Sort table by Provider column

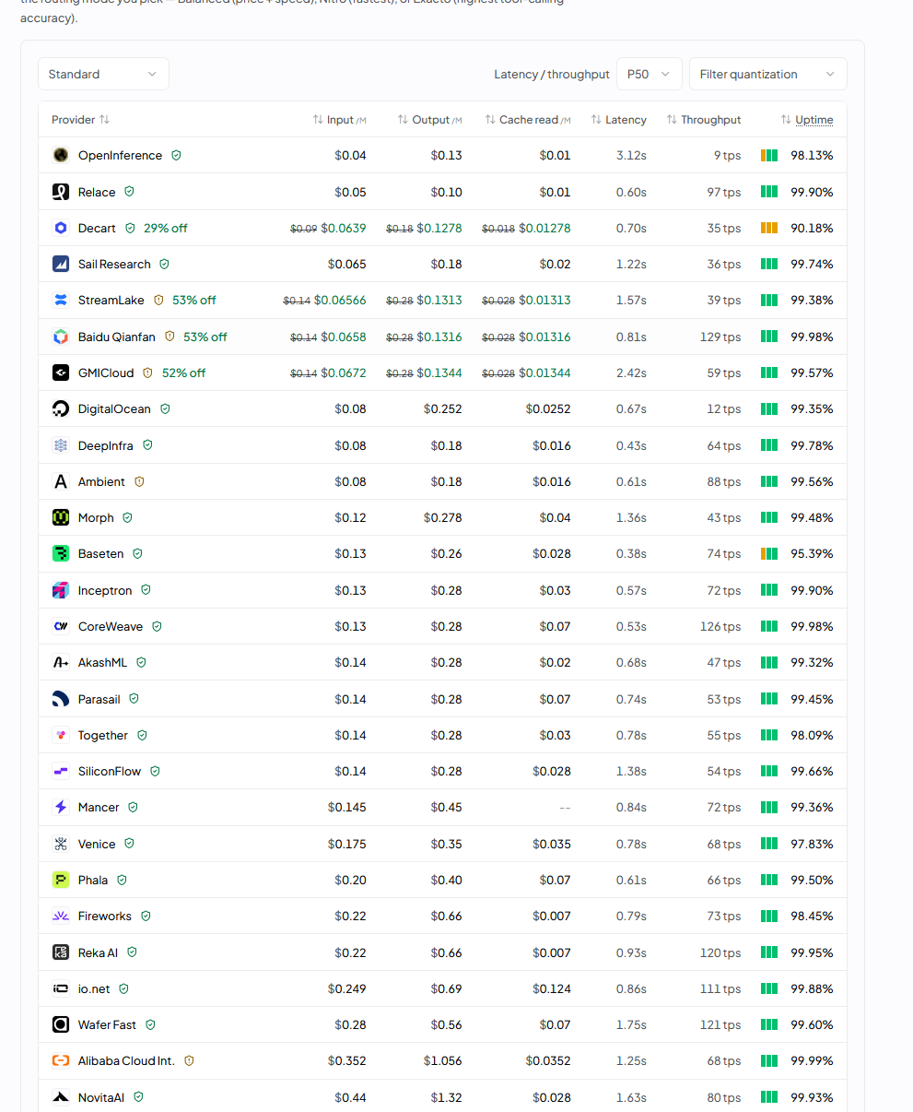point(80,120)
